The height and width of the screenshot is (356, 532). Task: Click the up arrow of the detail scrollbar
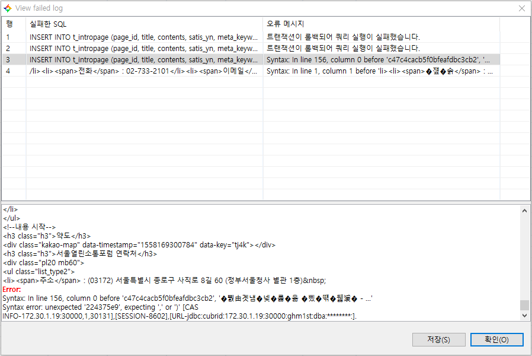coord(524,210)
